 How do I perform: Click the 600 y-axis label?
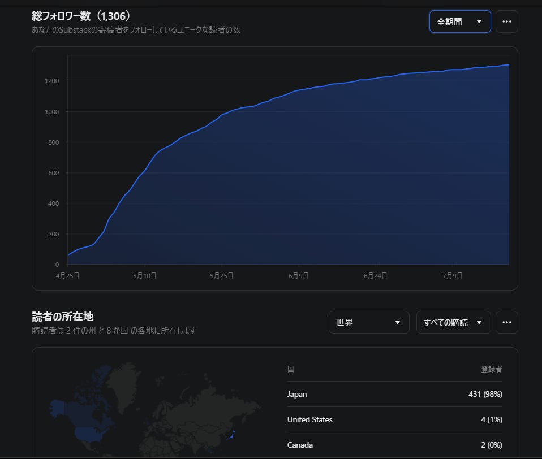click(54, 173)
